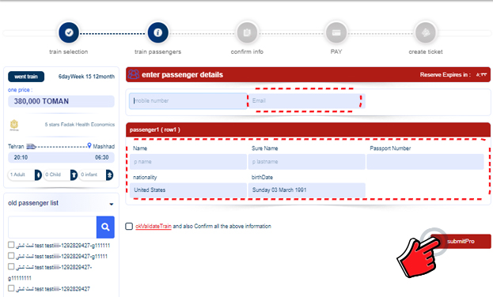Check the last old passenger entry 1292829427
Image resolution: width=493 pixels, height=297 pixels.
[x=11, y=288]
